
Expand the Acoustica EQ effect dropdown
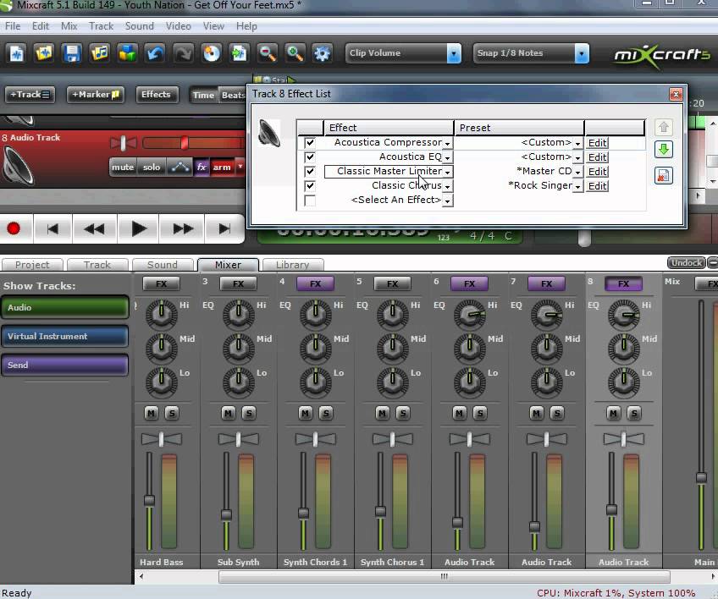(448, 157)
